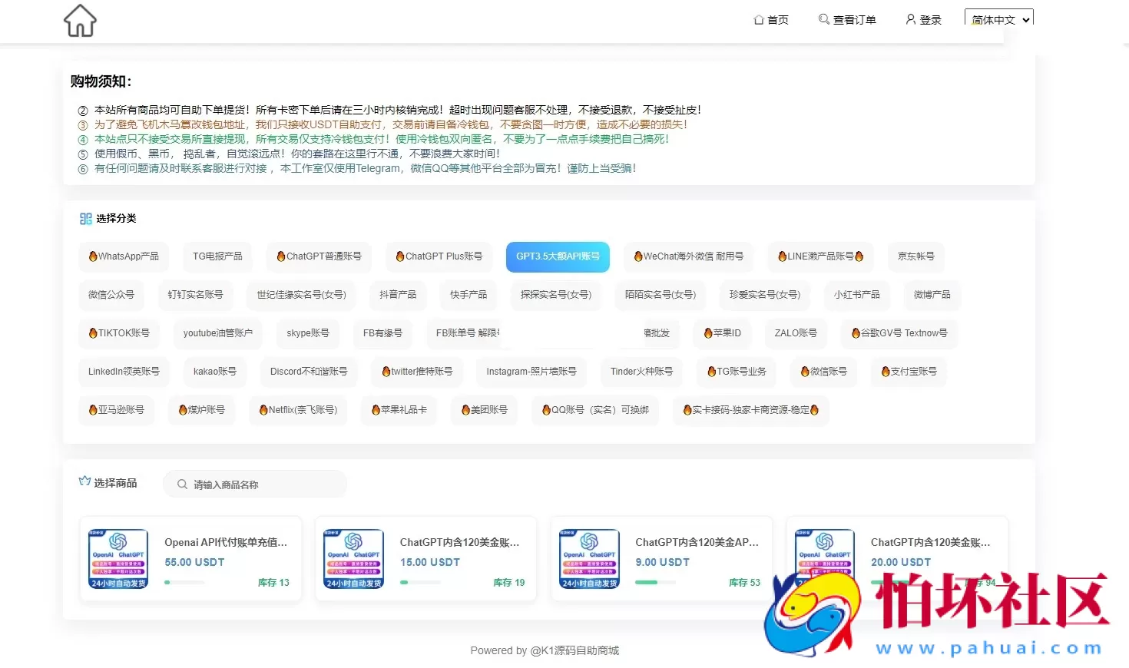Select the WhatsApp产品 category
The image size is (1129, 668).
click(x=124, y=256)
